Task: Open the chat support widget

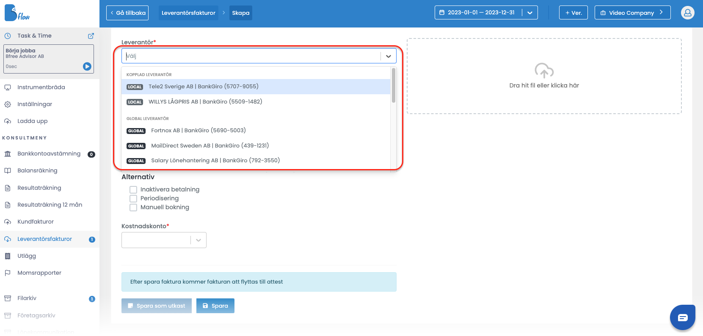Action: [683, 317]
